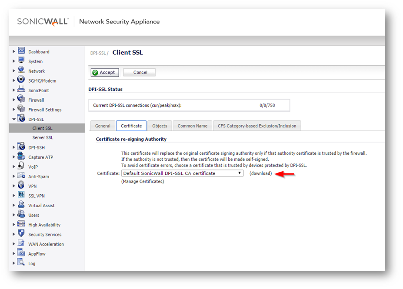
Task: Click the Security Services shield icon
Action: pyautogui.click(x=21, y=234)
